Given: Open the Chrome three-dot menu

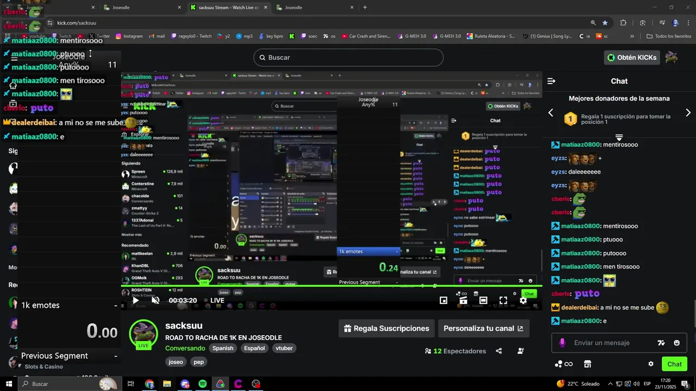Looking at the screenshot, I should pyautogui.click(x=689, y=23).
